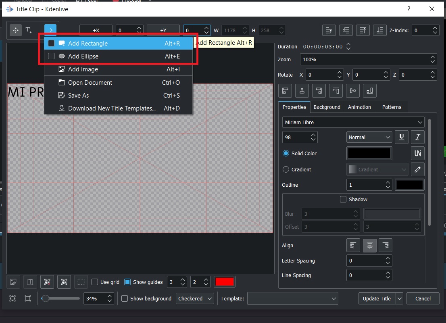Screen dimensions: 446x323
Task: Expand the Update Title arrow dropdown
Action: [399, 298]
